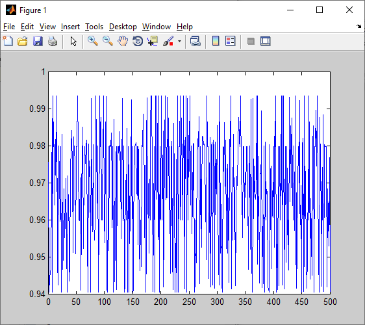Screen dimensions: 365x325
Task: Open the Insert menu
Action: (70, 27)
